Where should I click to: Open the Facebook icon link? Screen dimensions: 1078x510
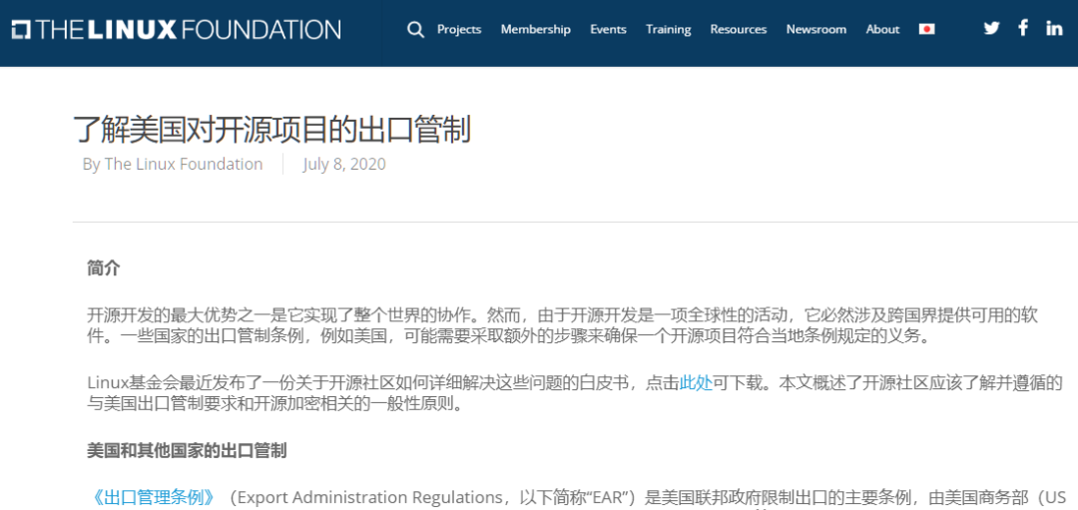click(x=1024, y=28)
